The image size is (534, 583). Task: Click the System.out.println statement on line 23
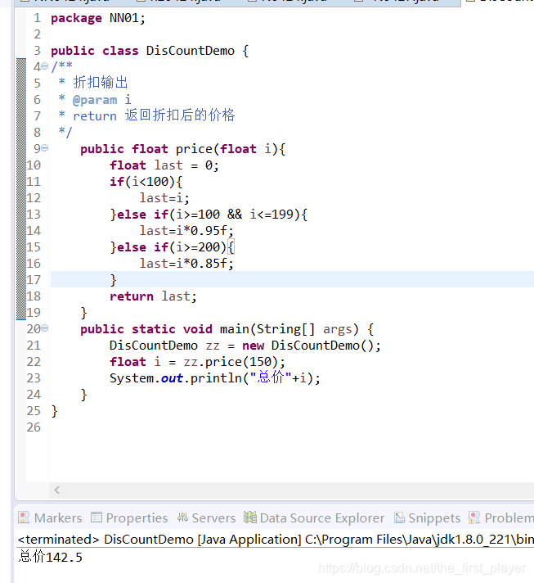tap(214, 378)
